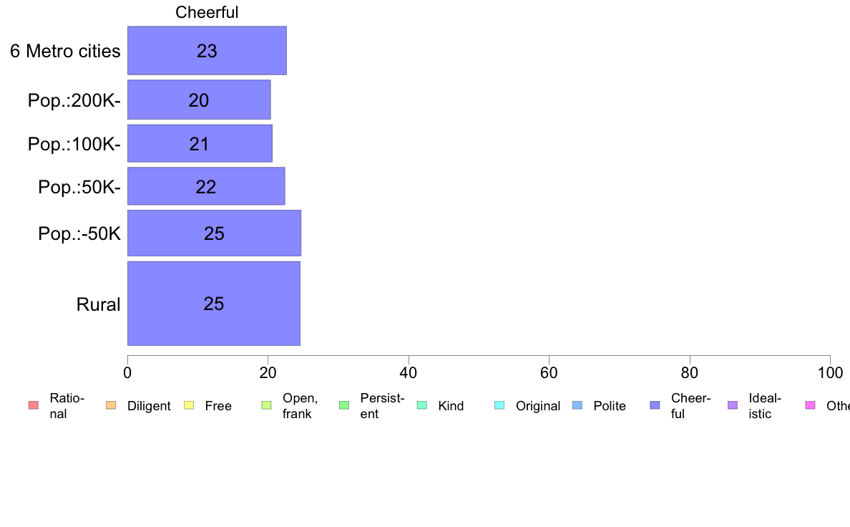This screenshot has width=850, height=527.
Task: Select the 6 Metro cities bar
Action: [x=207, y=51]
